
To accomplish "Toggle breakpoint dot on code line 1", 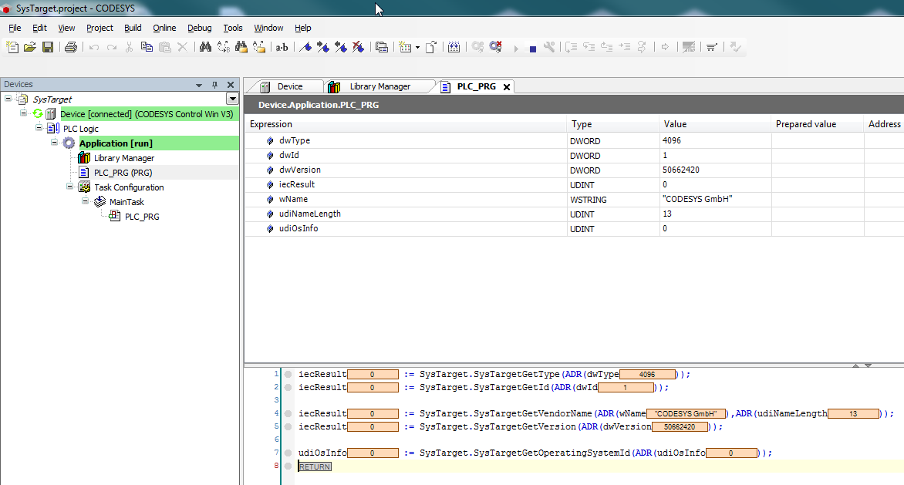I will coord(288,375).
